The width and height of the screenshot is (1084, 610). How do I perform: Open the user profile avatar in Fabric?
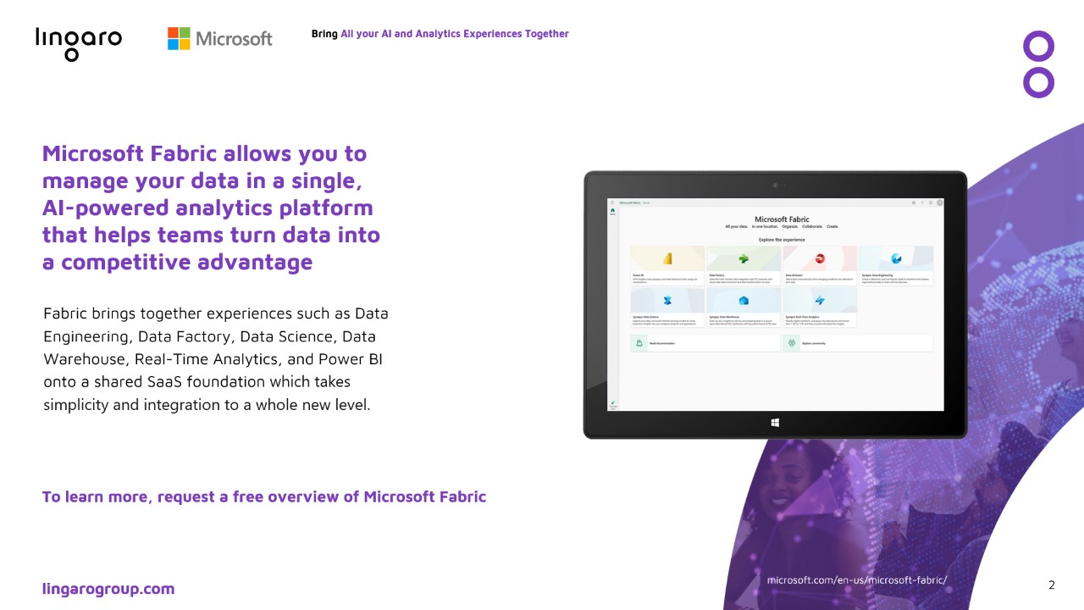click(x=939, y=202)
